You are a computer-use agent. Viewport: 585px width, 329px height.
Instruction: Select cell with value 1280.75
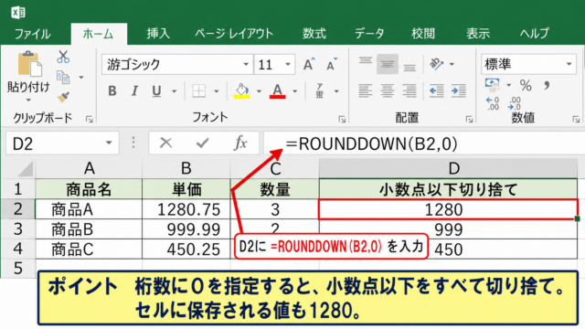[186, 209]
